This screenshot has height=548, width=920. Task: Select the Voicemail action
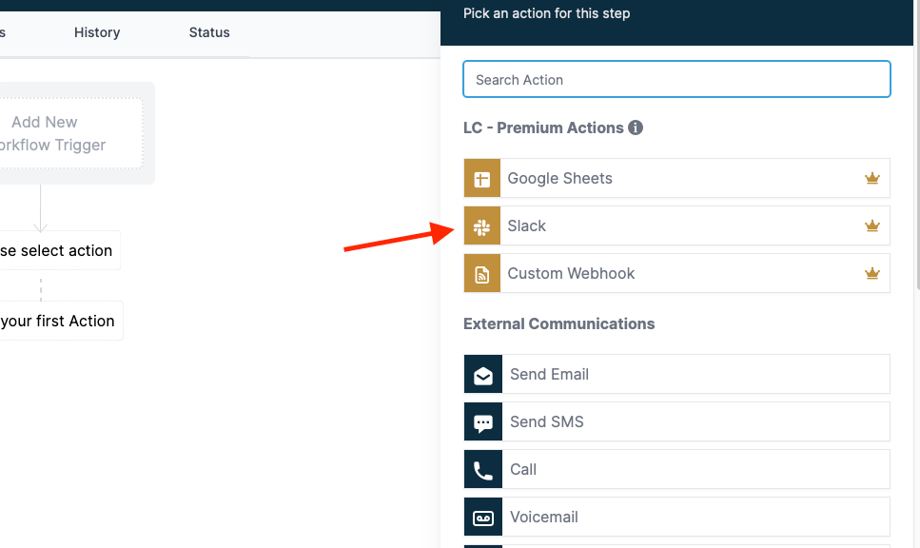(x=676, y=517)
